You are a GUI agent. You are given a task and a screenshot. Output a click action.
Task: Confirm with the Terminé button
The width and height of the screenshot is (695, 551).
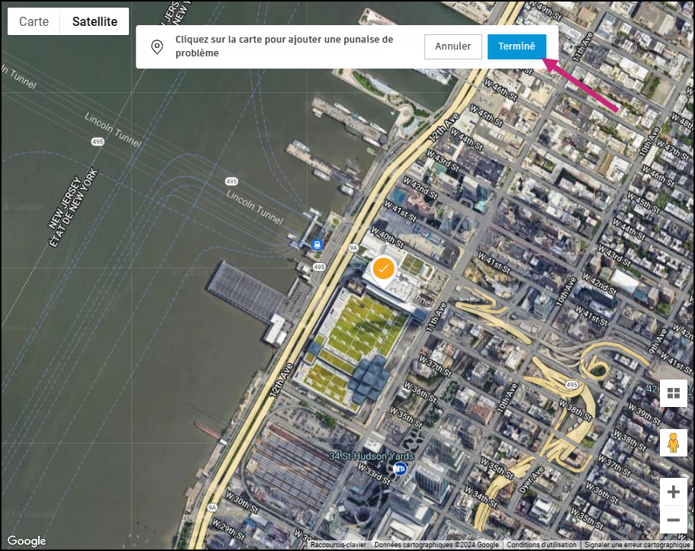click(516, 46)
